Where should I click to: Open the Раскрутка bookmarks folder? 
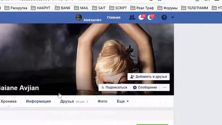click(x=16, y=8)
